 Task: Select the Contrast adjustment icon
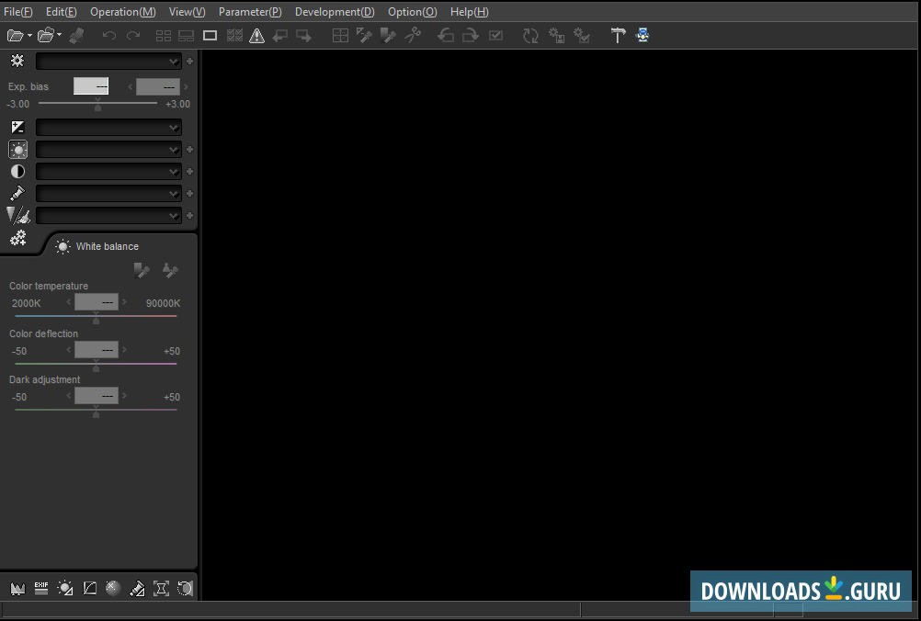pyautogui.click(x=18, y=171)
